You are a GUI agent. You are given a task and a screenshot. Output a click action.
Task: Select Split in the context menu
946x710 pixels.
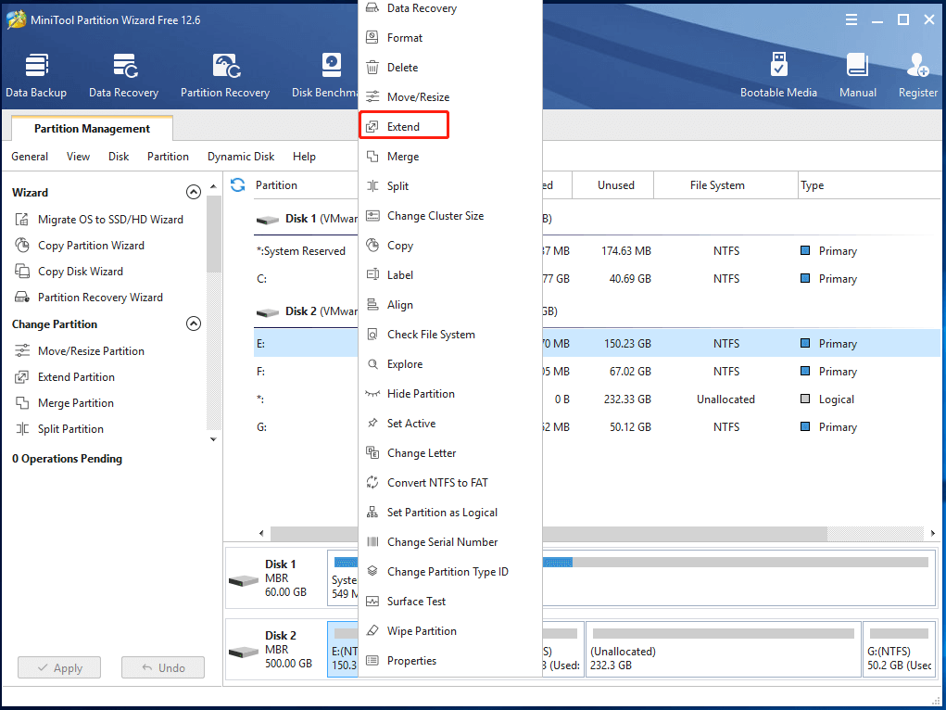click(450, 186)
